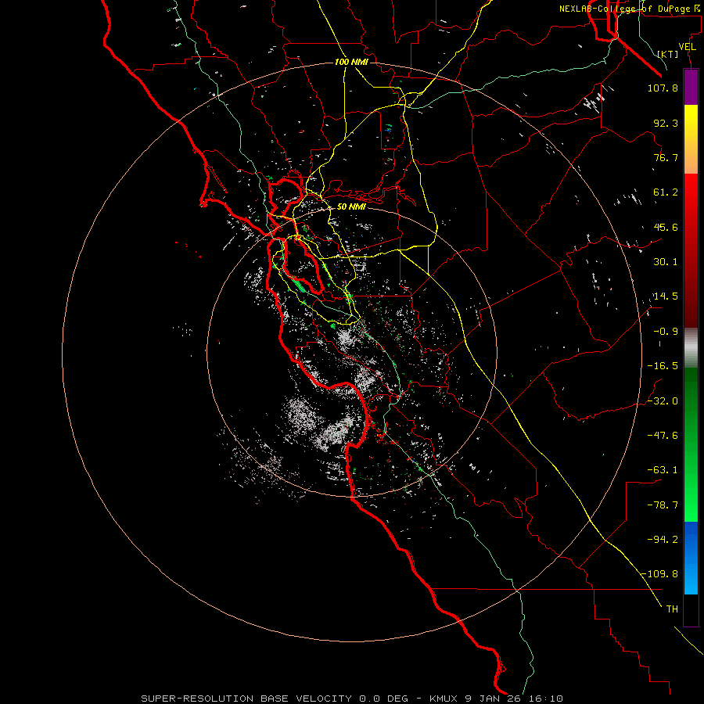Select the -0.9 legend value

(x=666, y=332)
